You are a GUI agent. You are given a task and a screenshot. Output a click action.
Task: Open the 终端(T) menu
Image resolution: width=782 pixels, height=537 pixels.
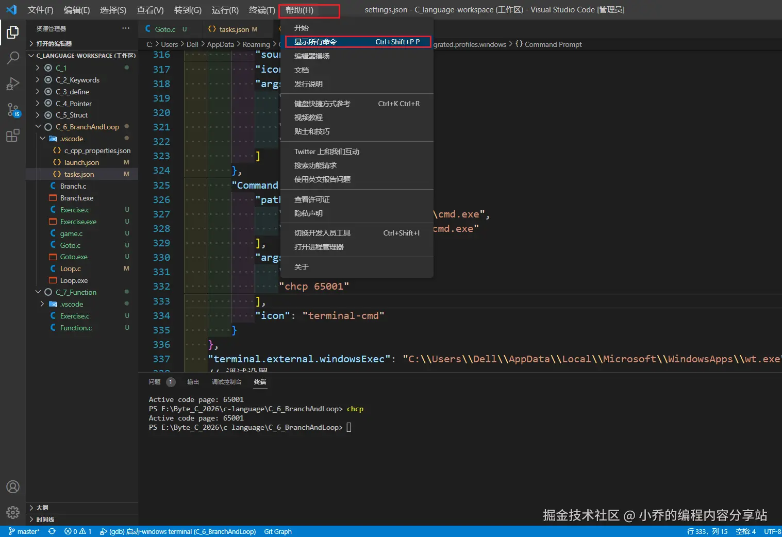point(261,10)
